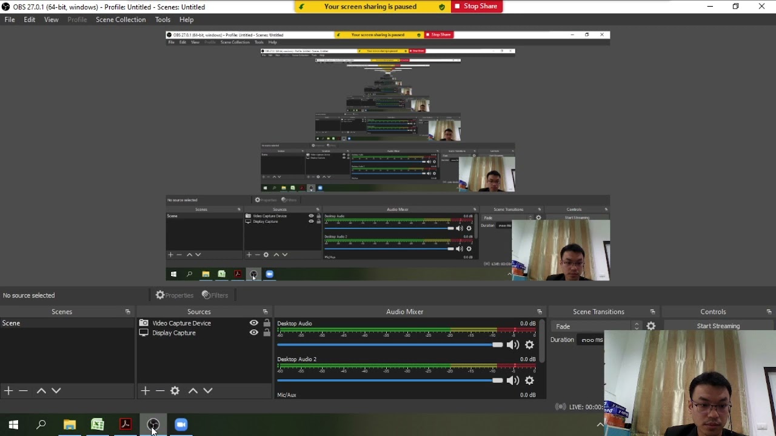Toggle visibility of Video Capture Device

254,323
